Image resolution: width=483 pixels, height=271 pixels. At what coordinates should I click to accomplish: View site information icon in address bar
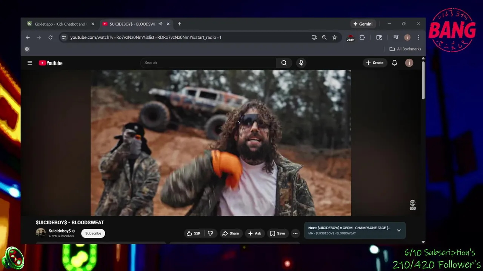tap(64, 37)
